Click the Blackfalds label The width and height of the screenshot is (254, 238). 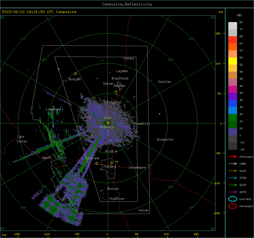120,78
